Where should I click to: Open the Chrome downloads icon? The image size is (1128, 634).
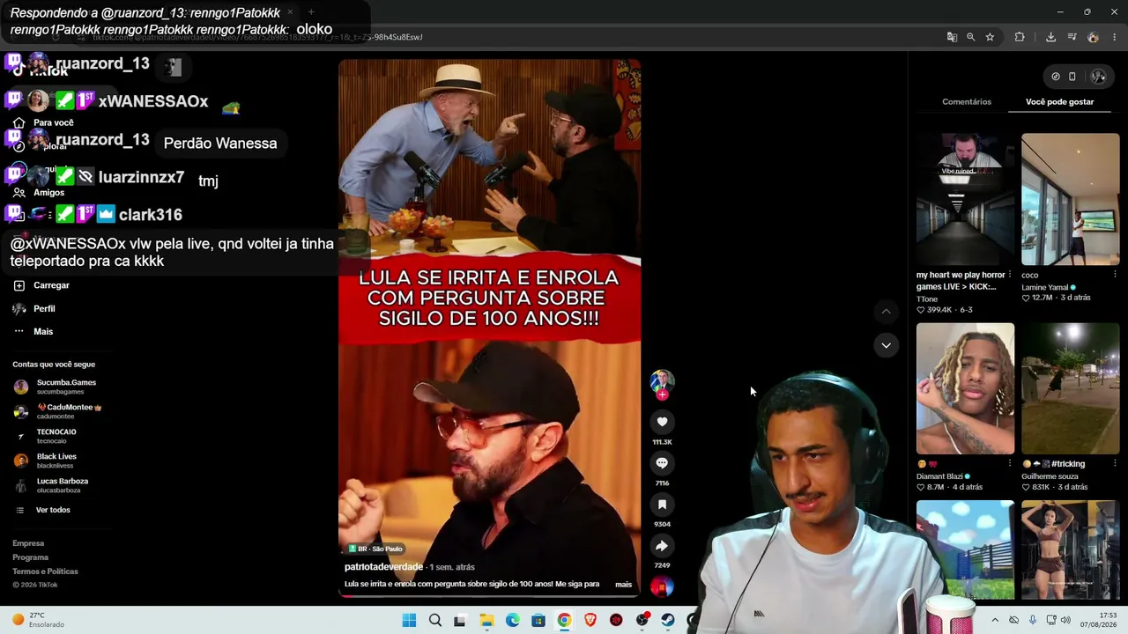pos(1050,37)
